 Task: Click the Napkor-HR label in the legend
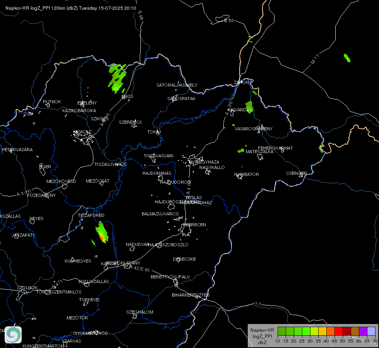click(262, 330)
